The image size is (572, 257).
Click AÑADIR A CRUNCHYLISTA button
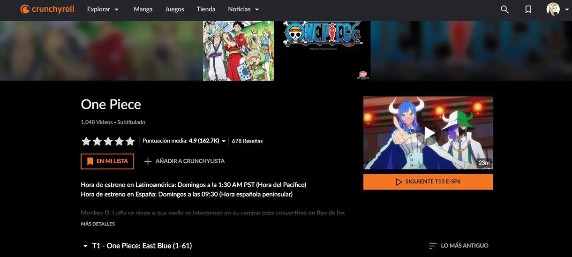pos(184,161)
